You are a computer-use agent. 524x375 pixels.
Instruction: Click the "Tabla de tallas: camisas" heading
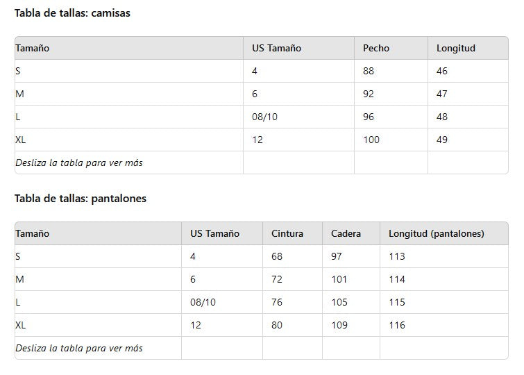72,13
